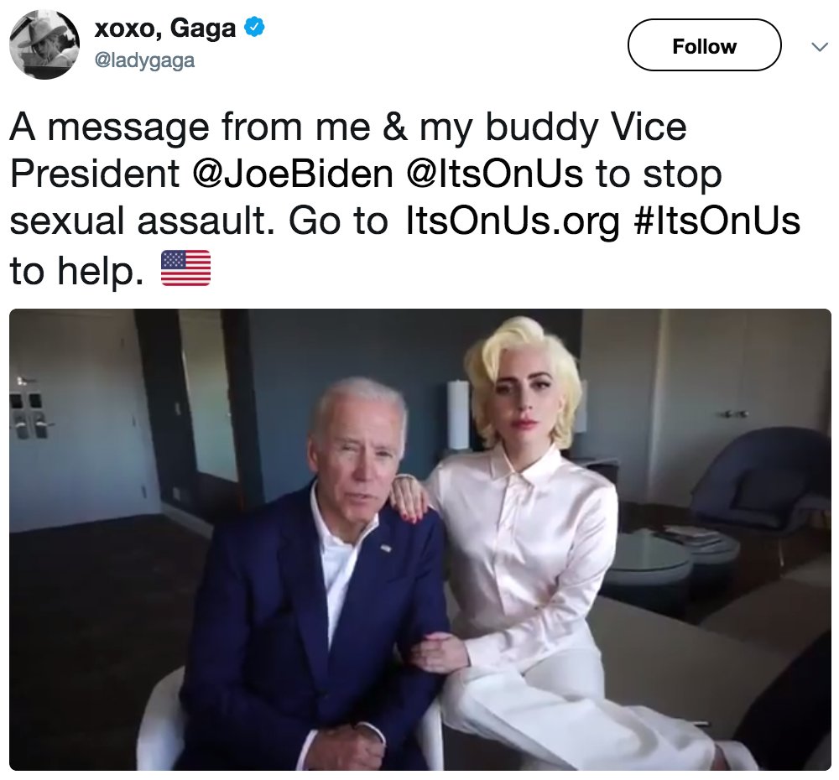This screenshot has width=839, height=780.
Task: Open the @ItsOnUs mention
Action: click(494, 174)
